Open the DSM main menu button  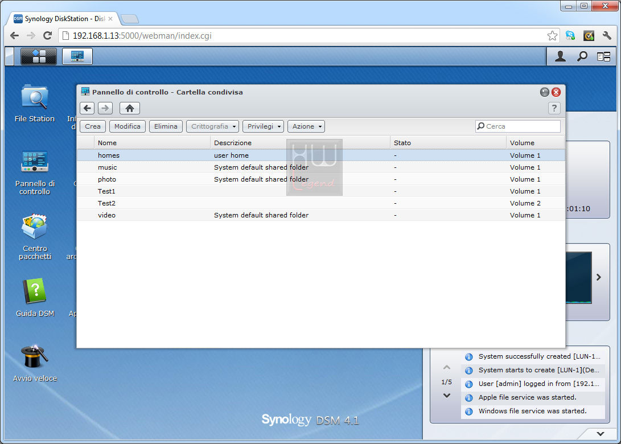tap(38, 56)
